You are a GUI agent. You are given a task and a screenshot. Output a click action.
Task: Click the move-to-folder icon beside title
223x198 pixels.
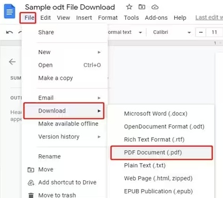pyautogui.click(x=142, y=7)
